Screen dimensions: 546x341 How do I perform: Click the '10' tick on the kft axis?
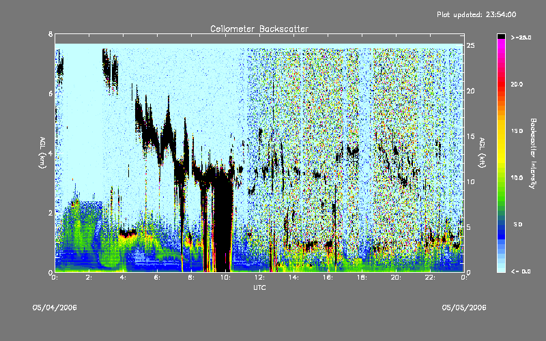[470, 181]
